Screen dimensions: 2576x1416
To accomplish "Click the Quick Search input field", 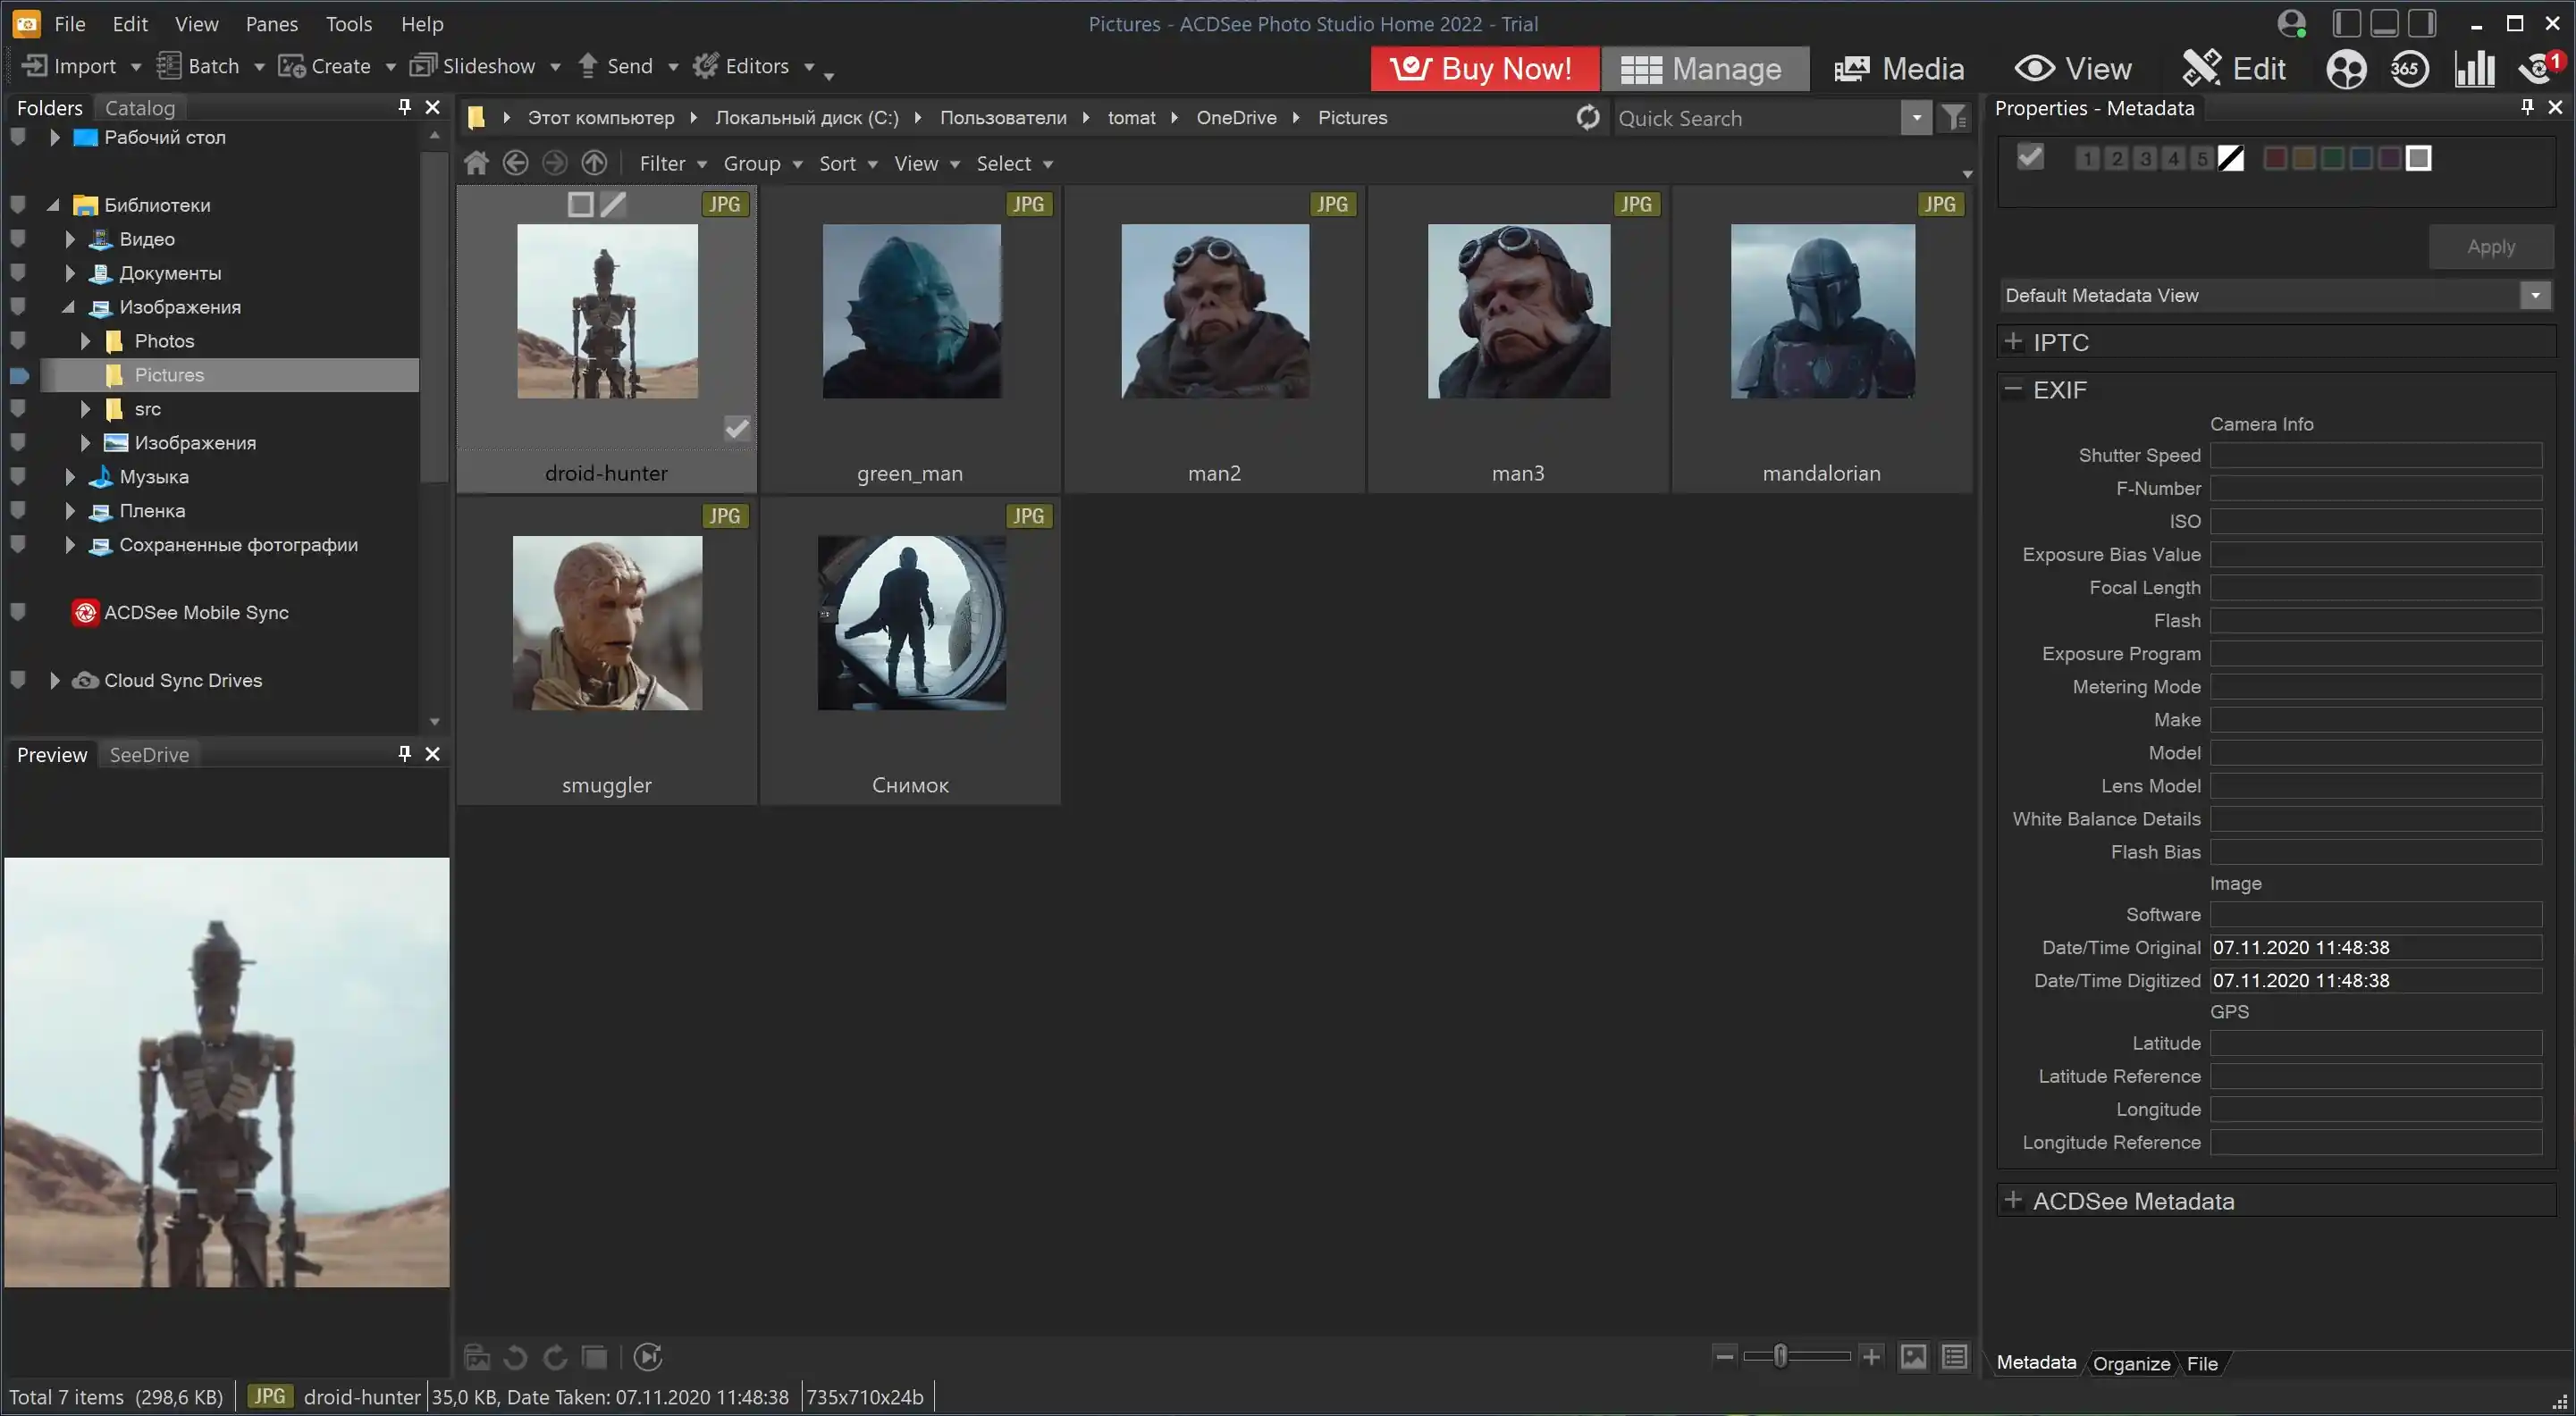I will pos(1757,118).
